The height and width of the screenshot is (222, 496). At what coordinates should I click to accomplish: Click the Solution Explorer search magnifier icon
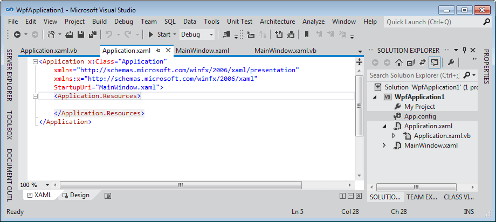tap(466, 75)
